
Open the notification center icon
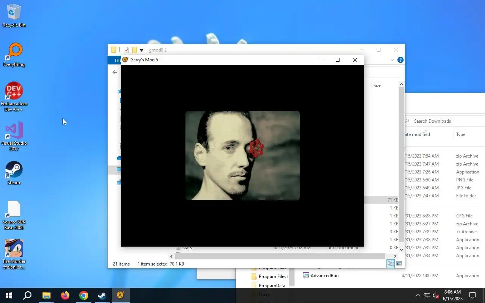point(472,295)
